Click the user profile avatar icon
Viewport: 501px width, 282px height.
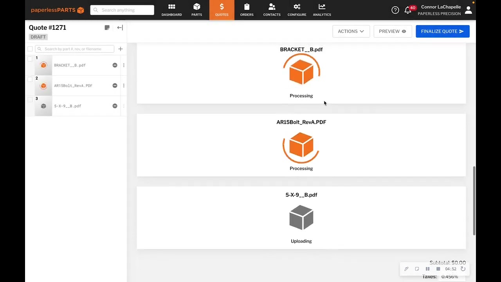(468, 10)
